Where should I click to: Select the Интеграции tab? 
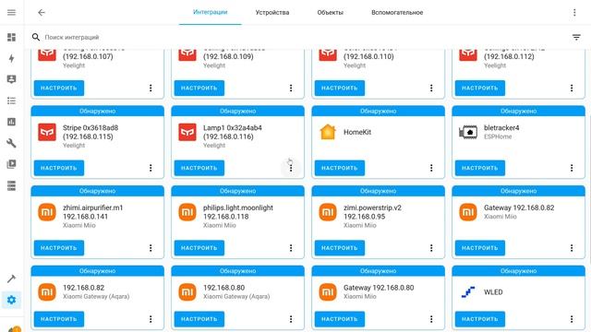click(211, 12)
